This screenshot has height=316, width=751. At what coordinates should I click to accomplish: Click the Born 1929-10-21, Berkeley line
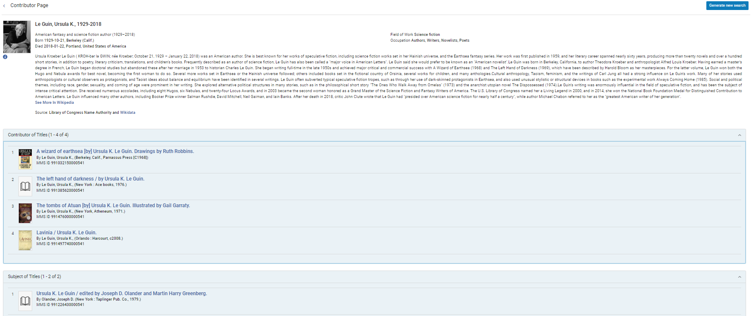click(64, 40)
